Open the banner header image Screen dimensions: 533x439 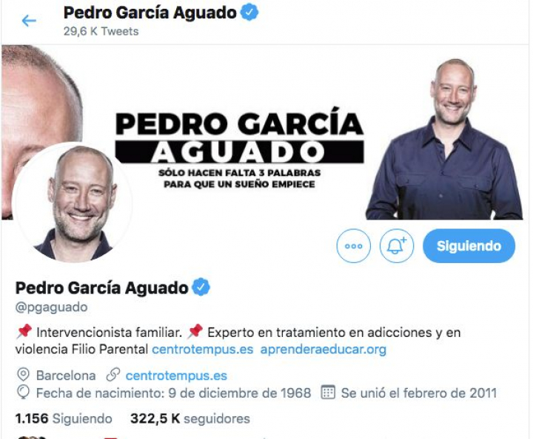pyautogui.click(x=265, y=132)
